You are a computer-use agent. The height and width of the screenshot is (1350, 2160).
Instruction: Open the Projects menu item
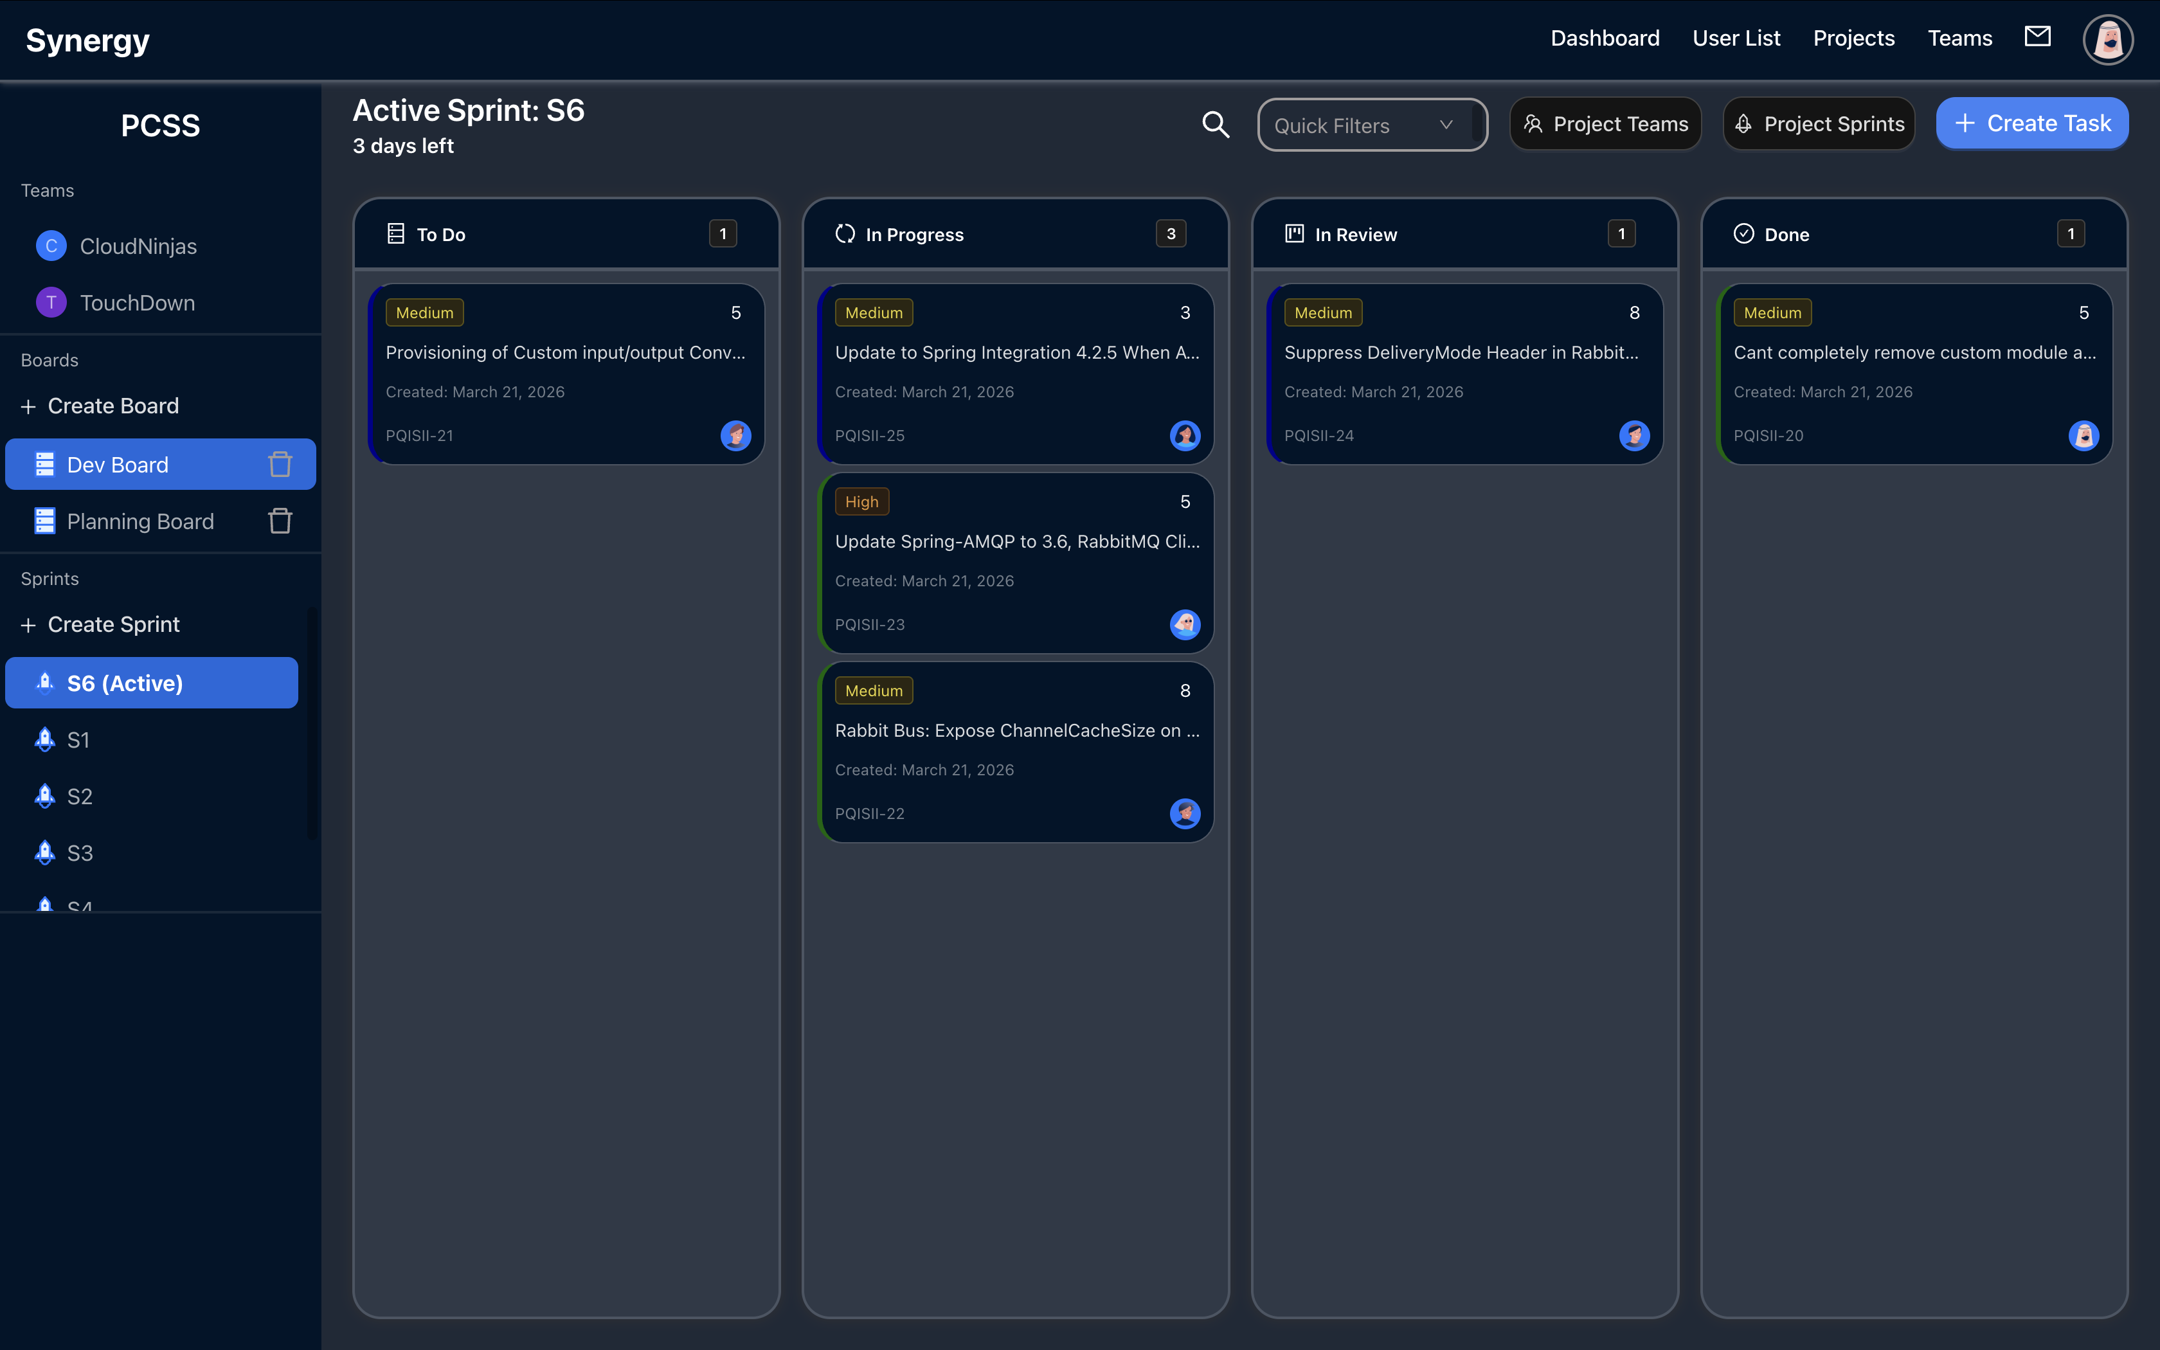click(1853, 37)
